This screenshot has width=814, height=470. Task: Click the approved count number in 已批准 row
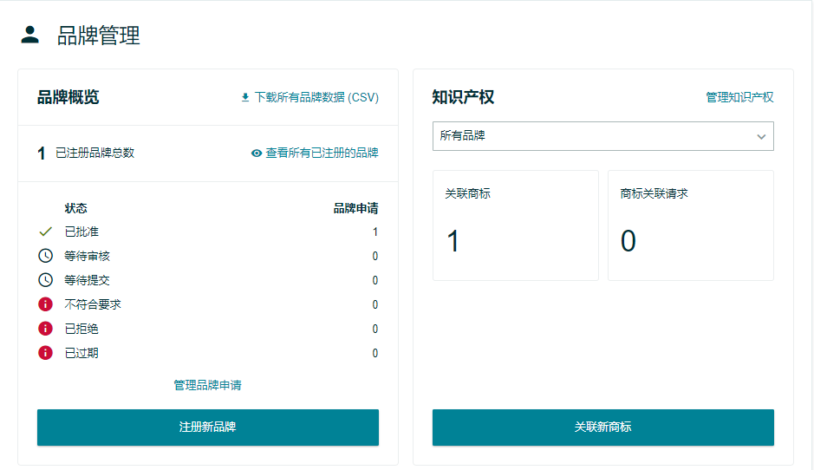click(x=374, y=232)
